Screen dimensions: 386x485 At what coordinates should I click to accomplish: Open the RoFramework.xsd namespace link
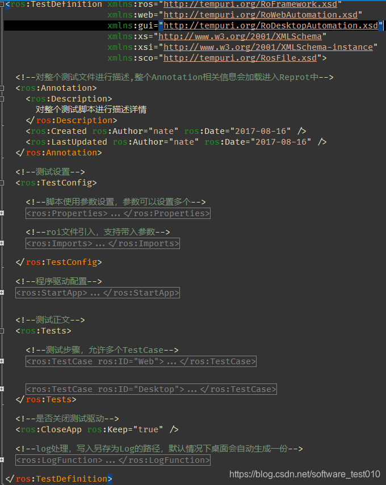click(250, 4)
